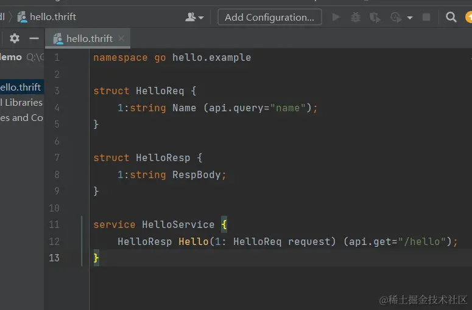
Task: Click the Stop square icon
Action: pyautogui.click(x=426, y=17)
